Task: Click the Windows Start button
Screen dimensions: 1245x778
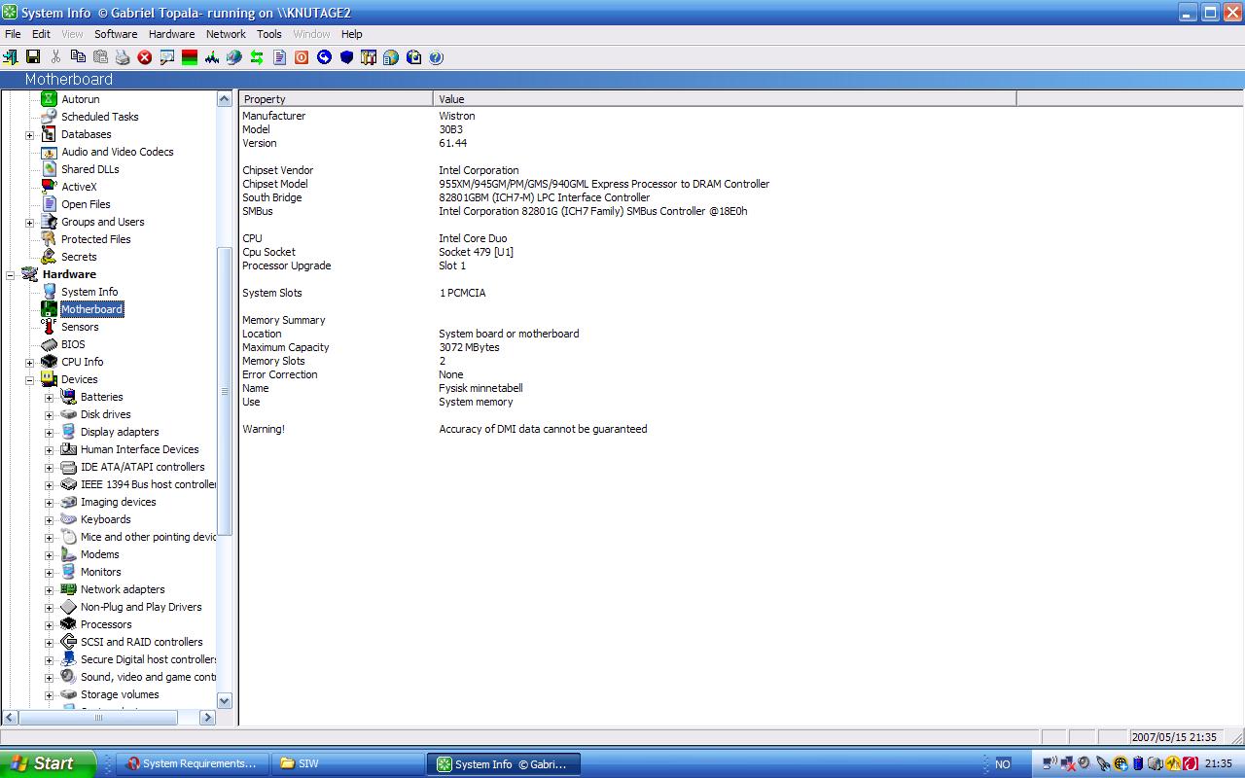Action: click(48, 763)
